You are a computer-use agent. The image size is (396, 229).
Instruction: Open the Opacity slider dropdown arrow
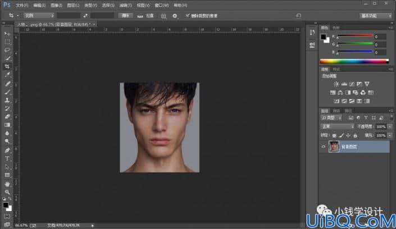390,126
